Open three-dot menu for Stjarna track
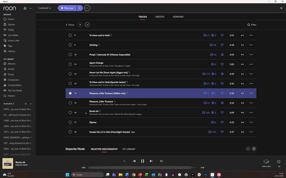 [x=251, y=122]
